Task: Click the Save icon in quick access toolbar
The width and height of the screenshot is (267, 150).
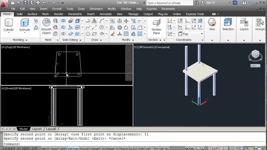Action: (25, 2)
